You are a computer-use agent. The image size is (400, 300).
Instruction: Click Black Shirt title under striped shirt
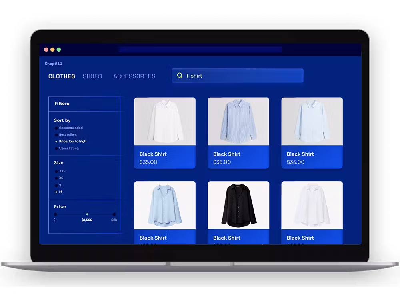click(x=227, y=154)
